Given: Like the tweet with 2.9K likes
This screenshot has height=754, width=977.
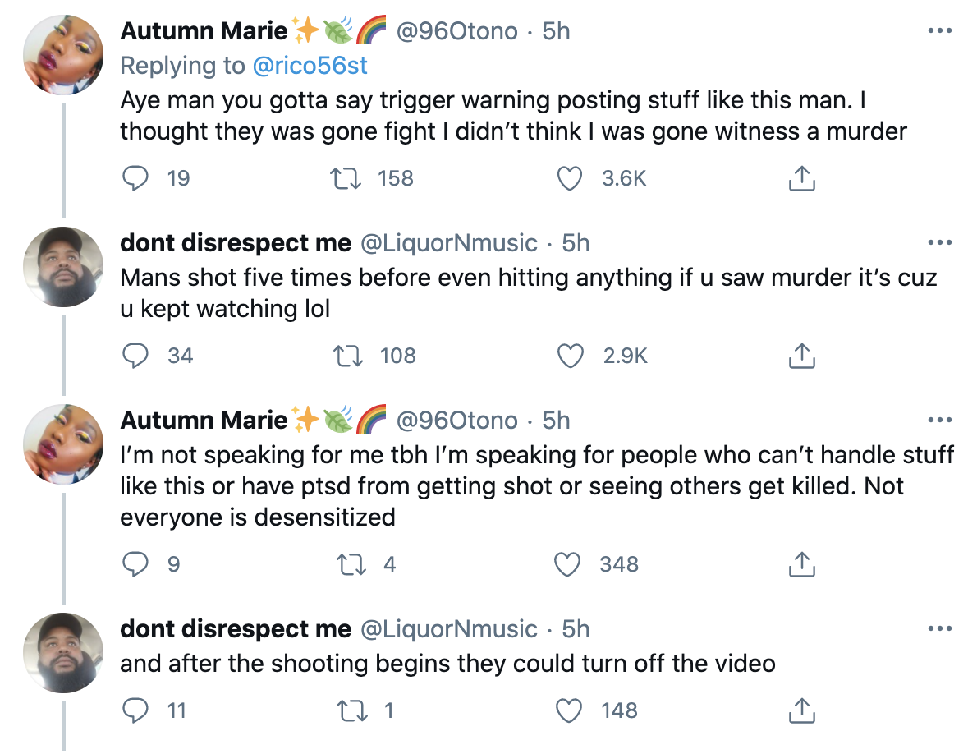Looking at the screenshot, I should click(570, 356).
